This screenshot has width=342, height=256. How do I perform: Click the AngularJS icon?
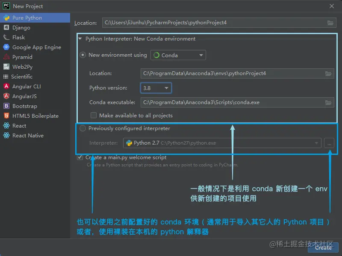(6, 96)
